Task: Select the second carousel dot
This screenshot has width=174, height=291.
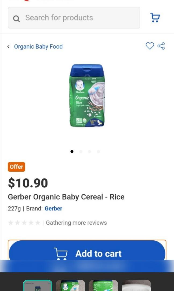Action: pos(81,151)
